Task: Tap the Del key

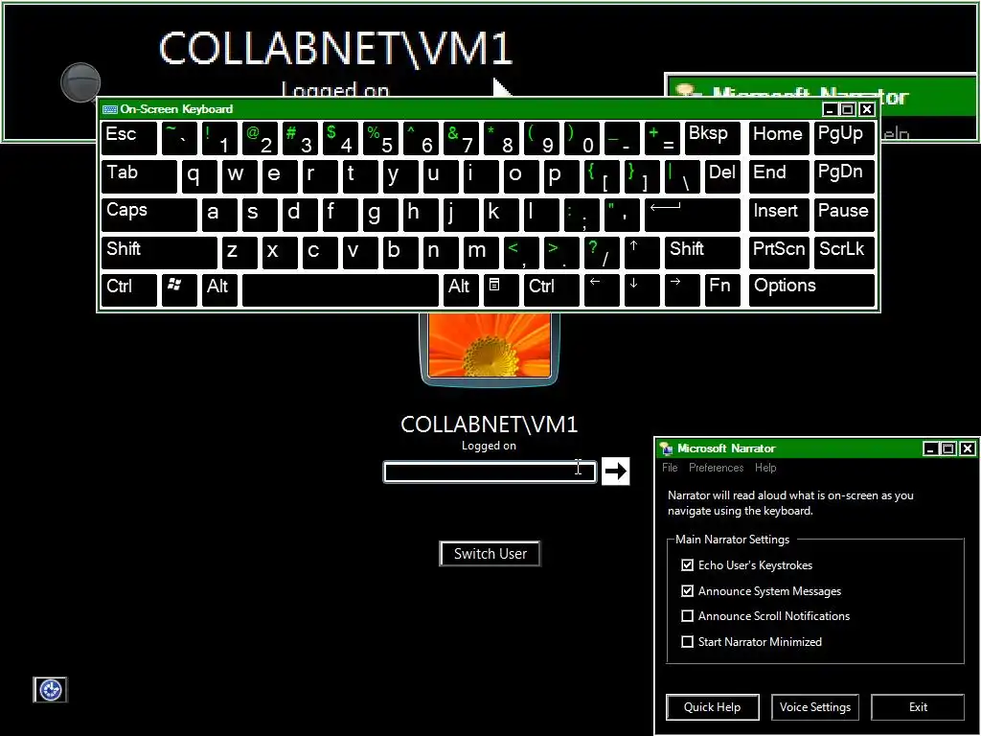Action: tap(722, 176)
